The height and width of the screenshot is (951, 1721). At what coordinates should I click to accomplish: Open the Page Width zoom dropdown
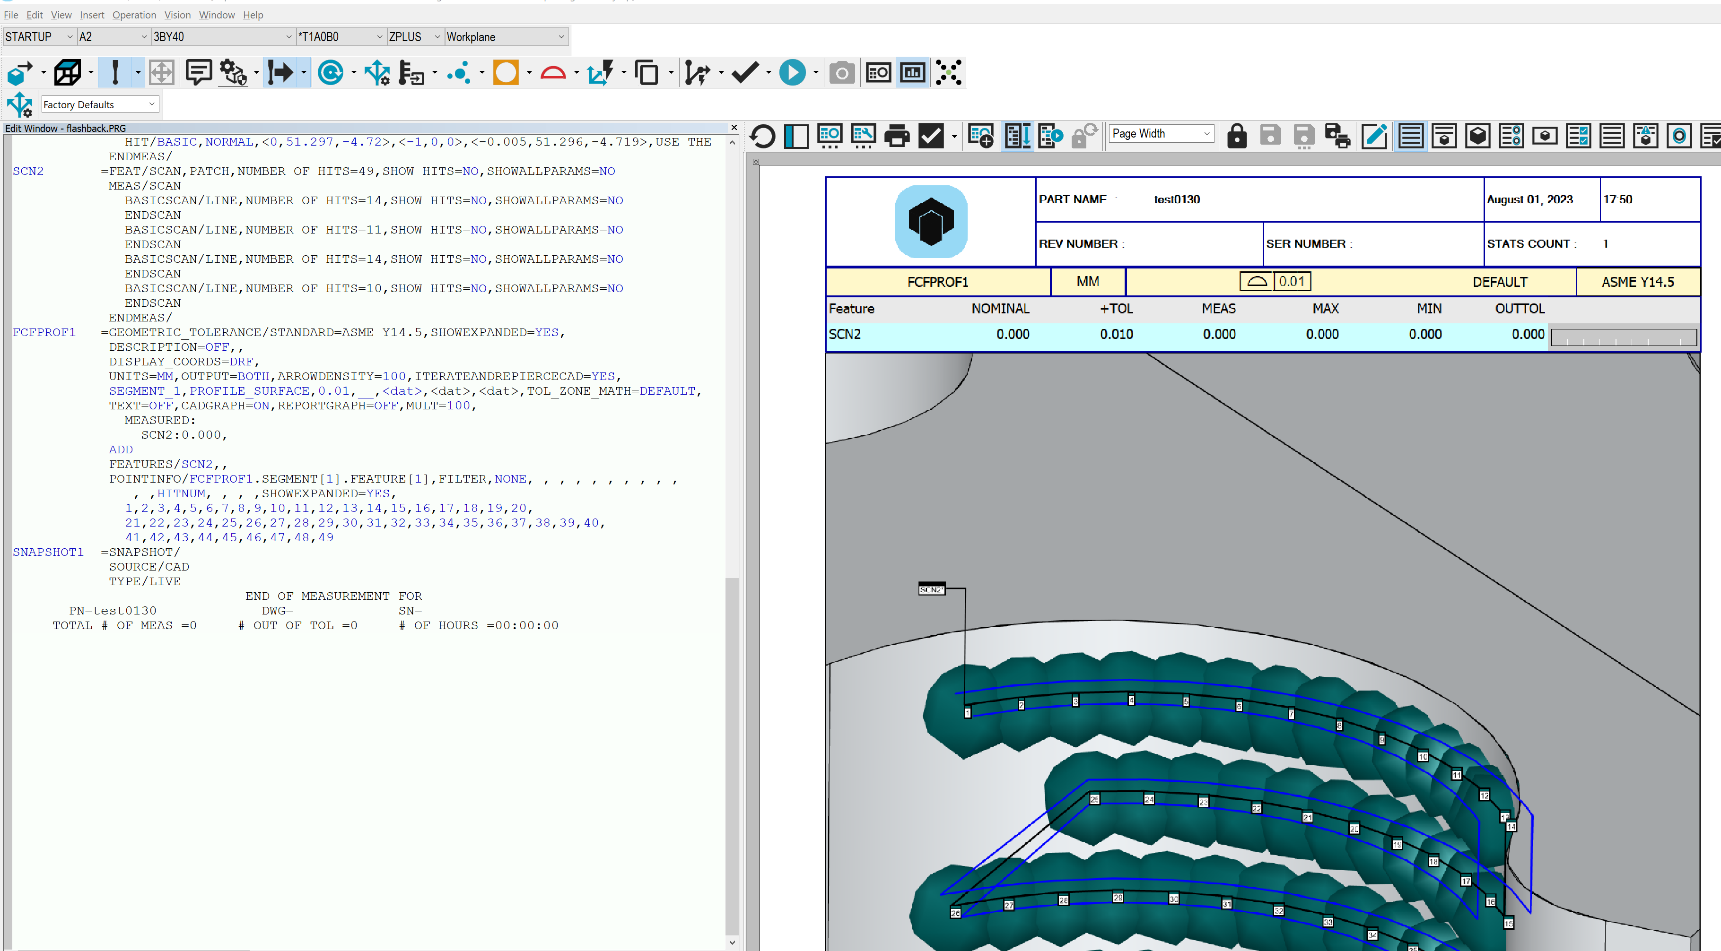tap(1161, 134)
